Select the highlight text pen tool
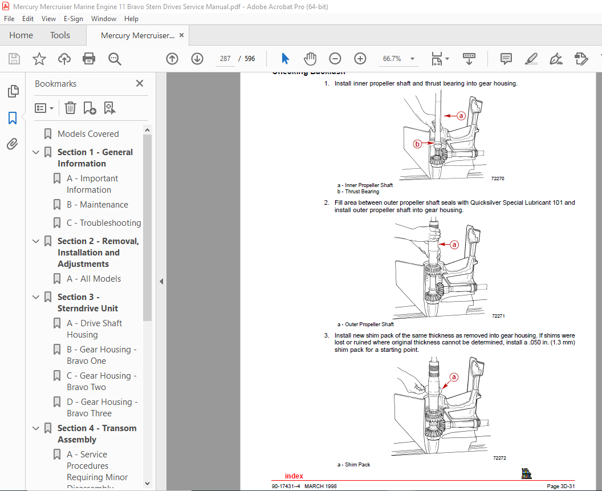 (x=531, y=59)
